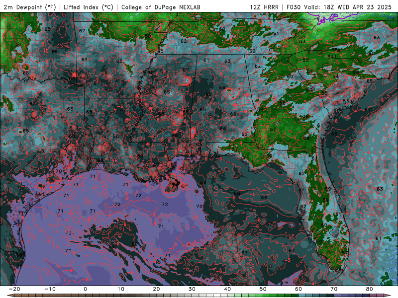Viewport: 398px width, 298px height.
Task: Click the purple "48" contour label
Action: [322, 20]
